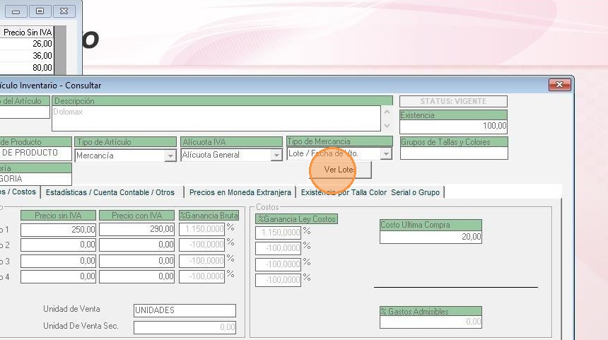Screen dimensions: 608x340
Task: Switch to Estadísticas / Cuenta Contable / Otros tab
Action: [x=110, y=192]
